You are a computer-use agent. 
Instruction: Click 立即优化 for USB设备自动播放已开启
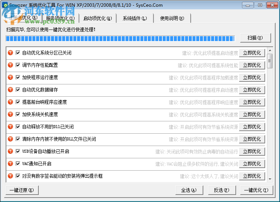[252, 152]
